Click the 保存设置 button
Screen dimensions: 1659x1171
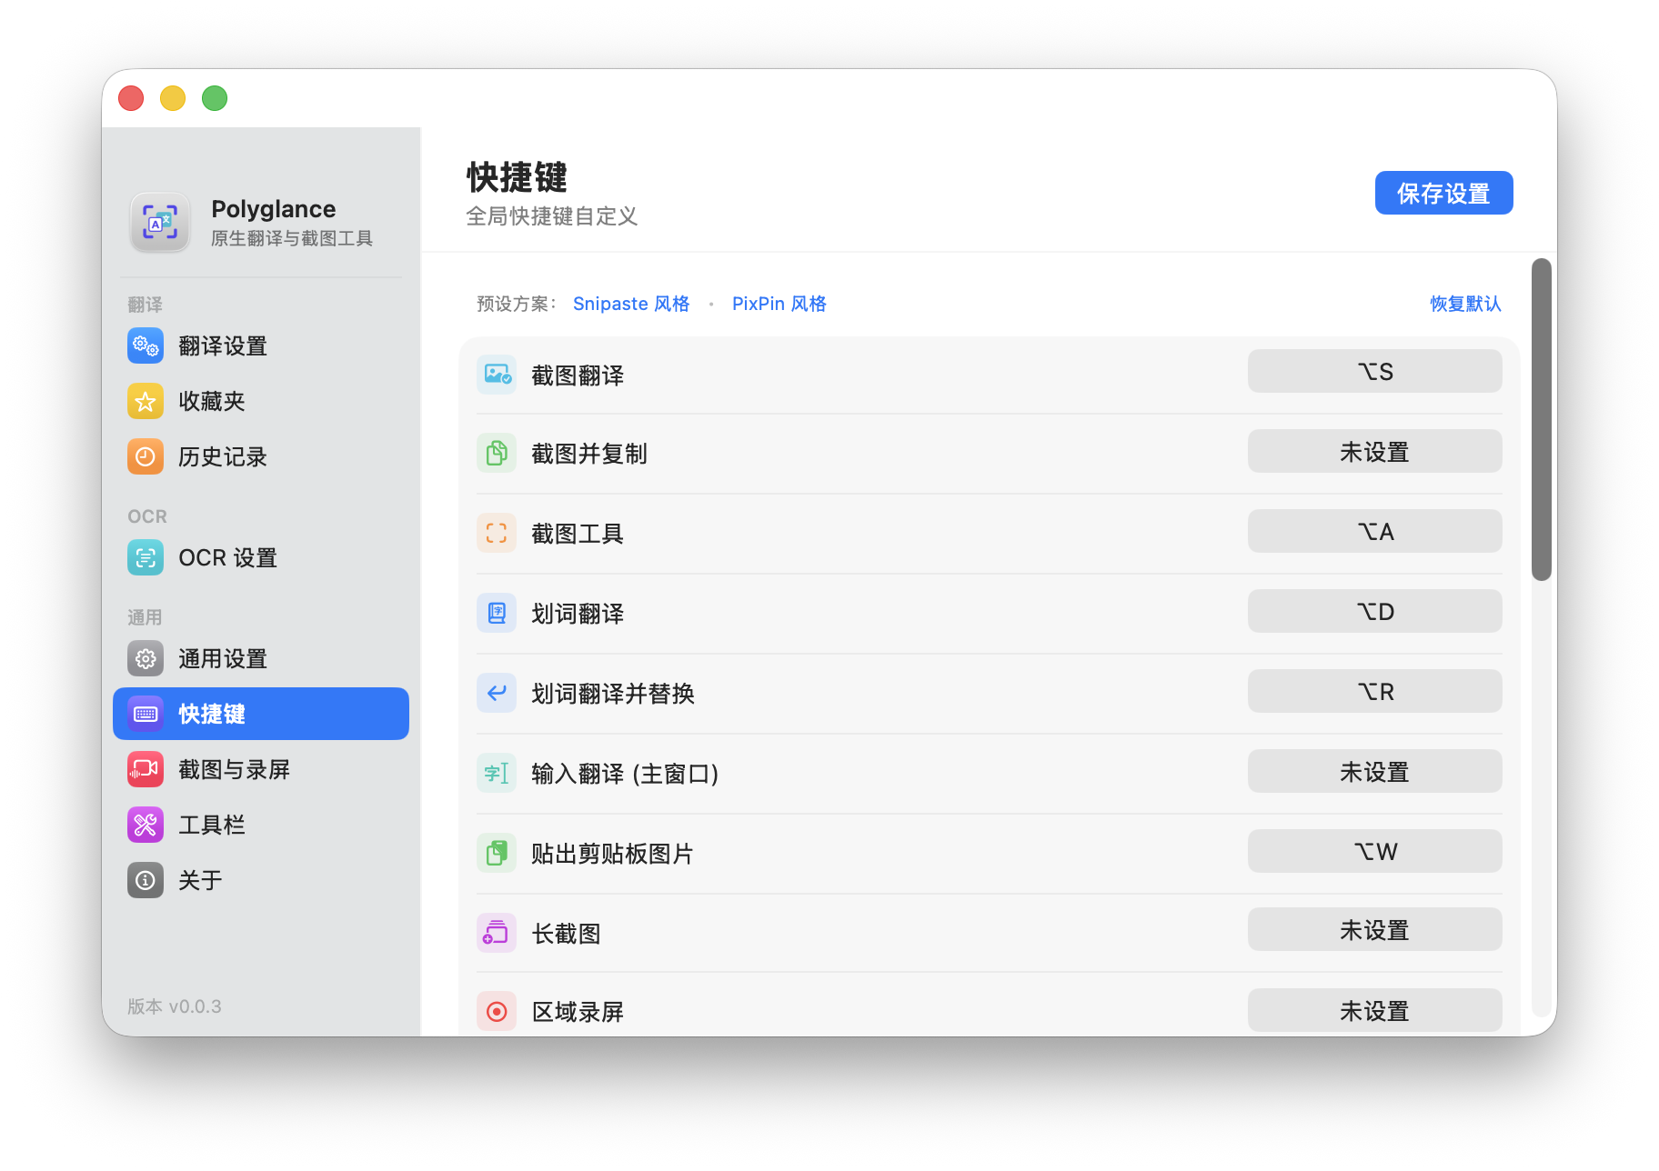[x=1443, y=193]
